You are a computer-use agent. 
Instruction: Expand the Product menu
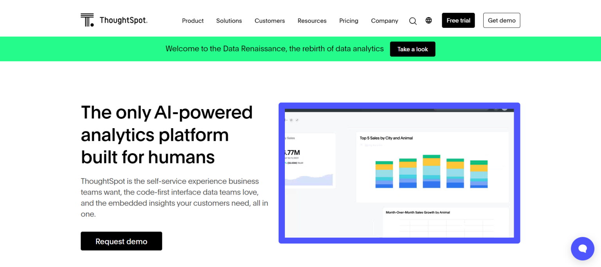click(193, 21)
